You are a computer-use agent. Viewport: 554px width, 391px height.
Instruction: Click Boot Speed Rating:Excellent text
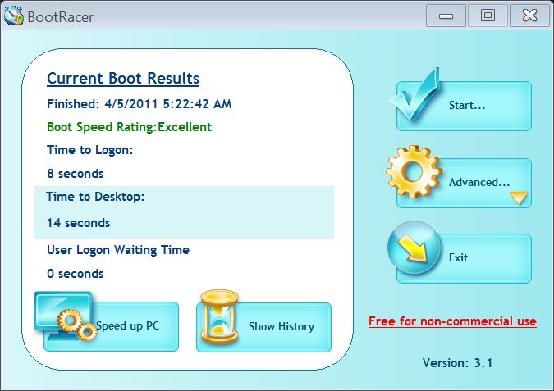pos(130,127)
